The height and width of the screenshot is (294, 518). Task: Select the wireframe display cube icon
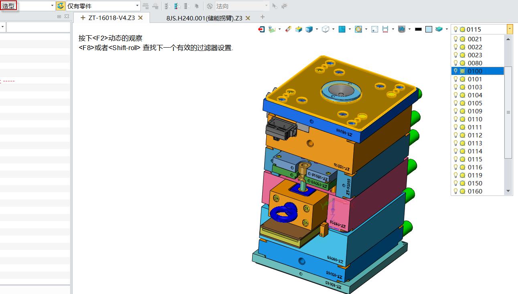(x=326, y=29)
